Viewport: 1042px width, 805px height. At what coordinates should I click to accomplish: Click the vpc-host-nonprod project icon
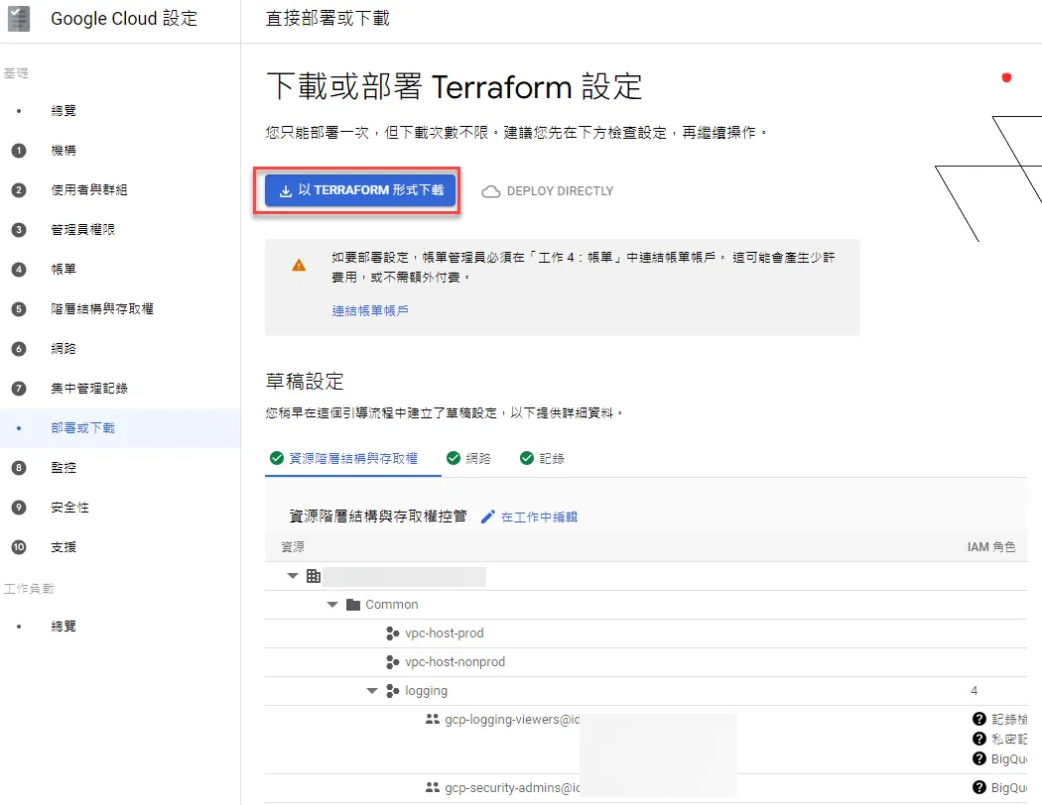pyautogui.click(x=393, y=662)
